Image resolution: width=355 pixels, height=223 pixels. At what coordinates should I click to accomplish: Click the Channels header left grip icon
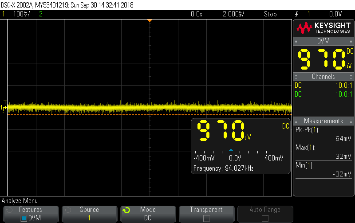(x=296, y=77)
